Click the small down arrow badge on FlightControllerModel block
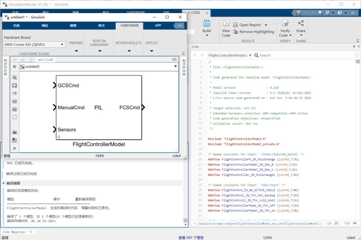361x240 pixels. [x=59, y=137]
